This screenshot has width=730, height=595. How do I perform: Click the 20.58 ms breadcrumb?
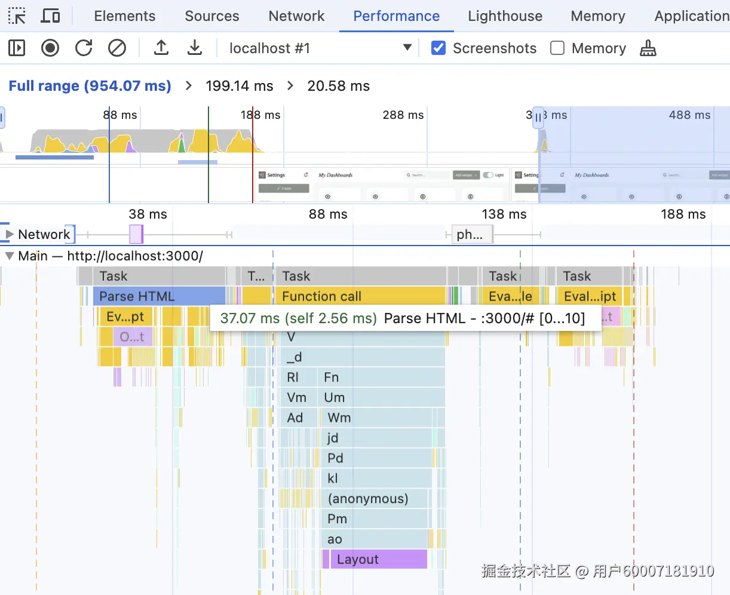[x=339, y=86]
